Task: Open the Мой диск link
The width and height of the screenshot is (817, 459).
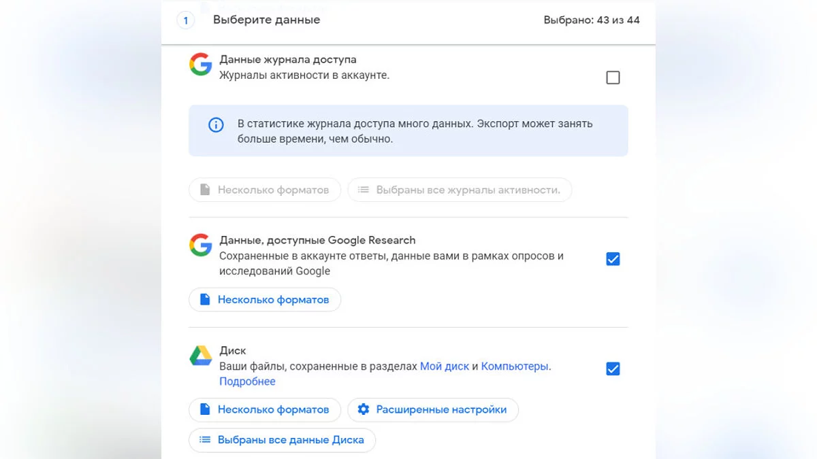Action: (x=444, y=367)
